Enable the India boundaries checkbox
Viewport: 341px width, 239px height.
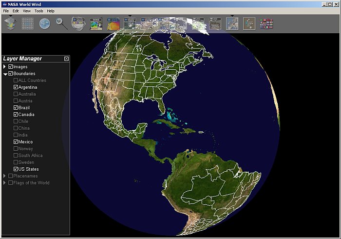16,135
